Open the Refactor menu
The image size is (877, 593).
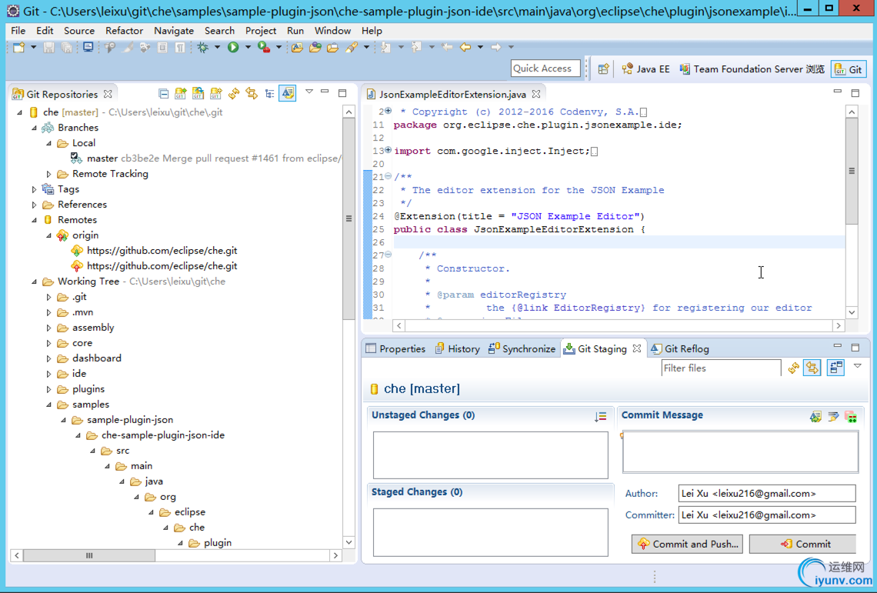tap(124, 31)
